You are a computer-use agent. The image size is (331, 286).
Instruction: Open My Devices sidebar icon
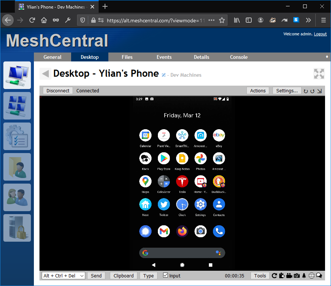click(17, 75)
